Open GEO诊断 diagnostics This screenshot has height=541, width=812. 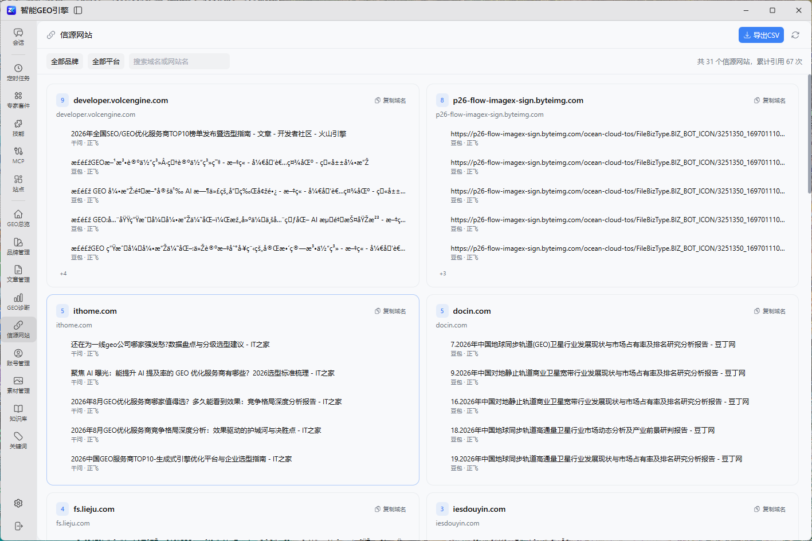18,302
